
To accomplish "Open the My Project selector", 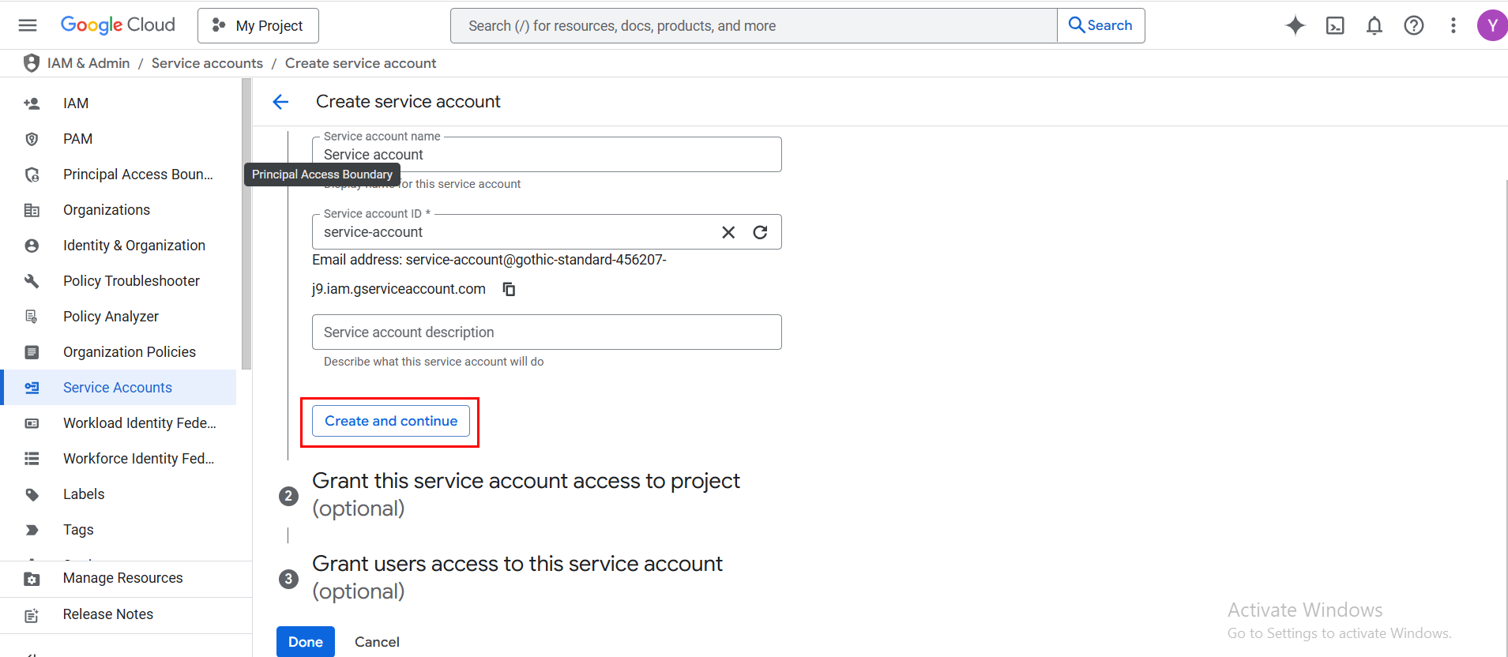I will tap(258, 25).
